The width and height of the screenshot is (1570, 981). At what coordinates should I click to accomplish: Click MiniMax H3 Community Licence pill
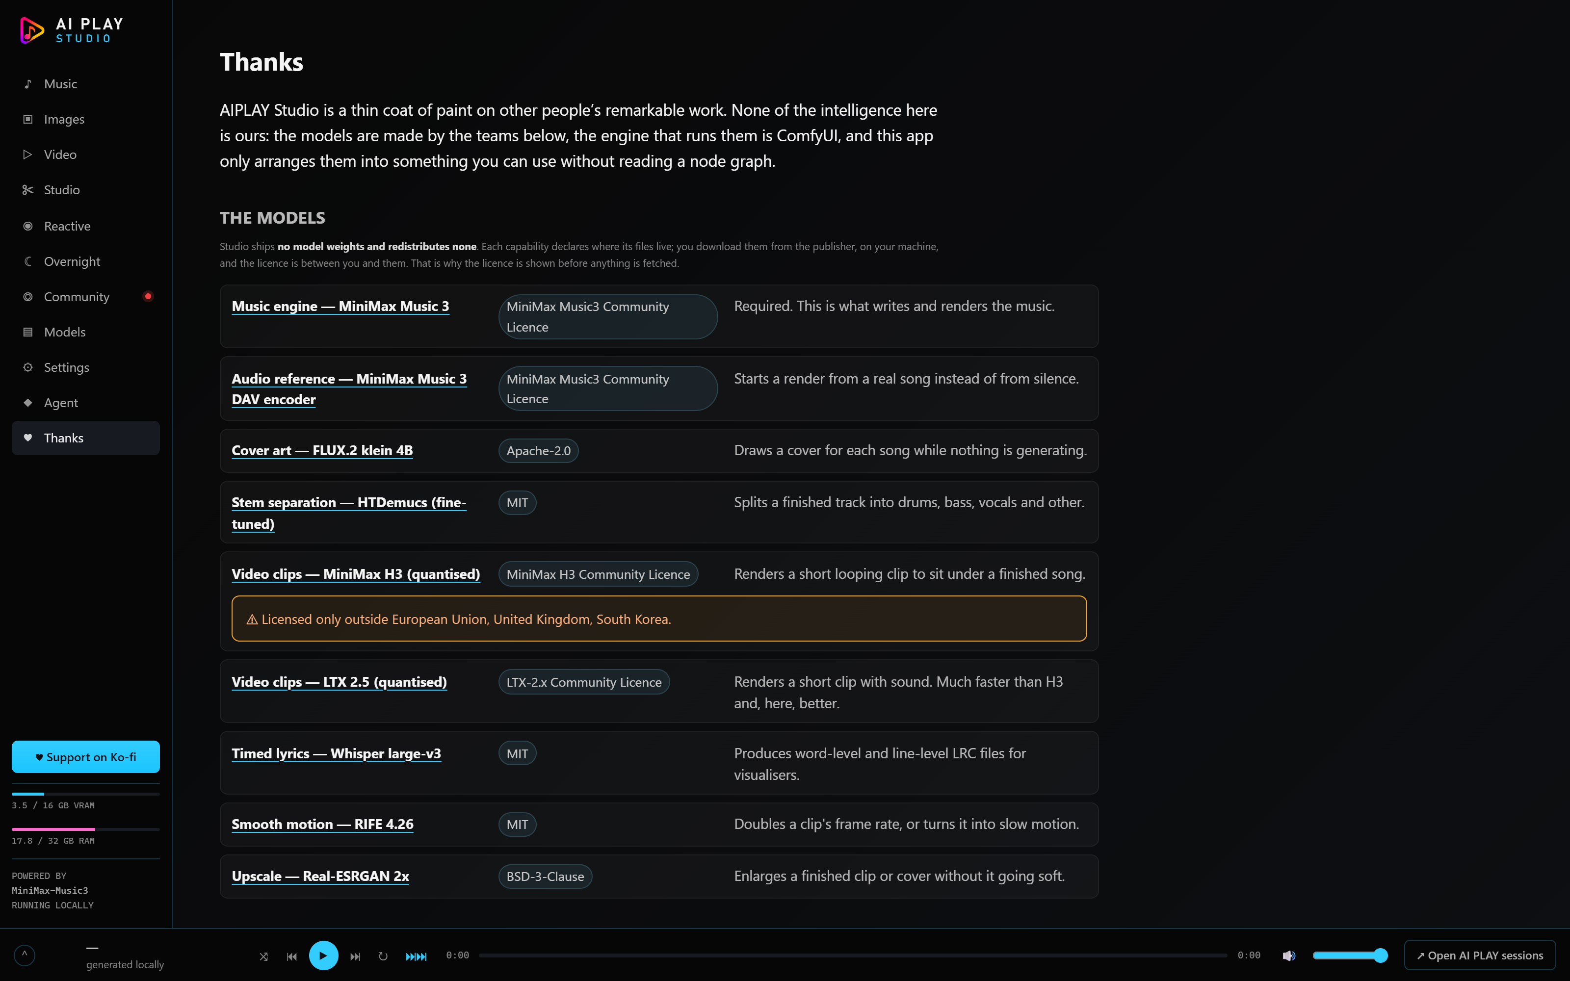coord(598,573)
